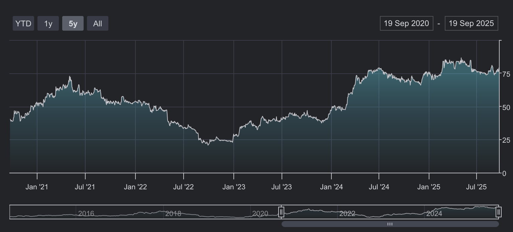This screenshot has width=513, height=232.
Task: Click the 2024 label in the navigator
Action: click(434, 213)
